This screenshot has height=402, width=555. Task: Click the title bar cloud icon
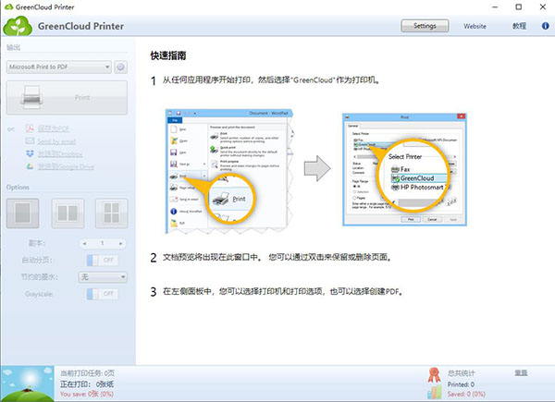point(8,6)
